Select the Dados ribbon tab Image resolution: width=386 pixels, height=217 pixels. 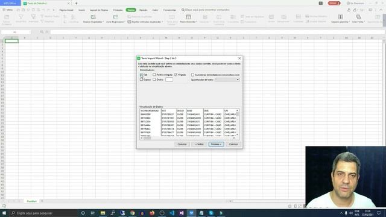coord(131,10)
